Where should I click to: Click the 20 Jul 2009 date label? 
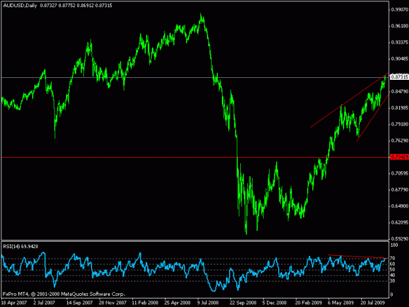coord(373,303)
